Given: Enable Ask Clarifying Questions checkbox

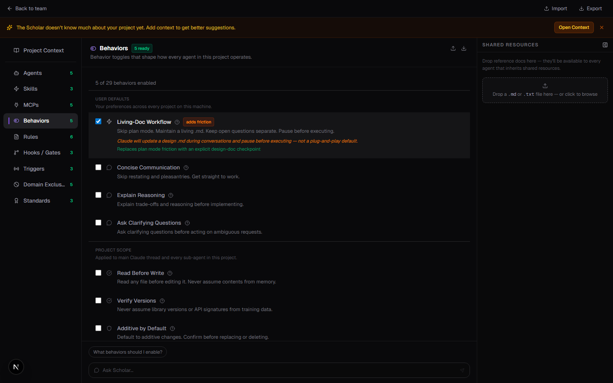Looking at the screenshot, I should (98, 223).
